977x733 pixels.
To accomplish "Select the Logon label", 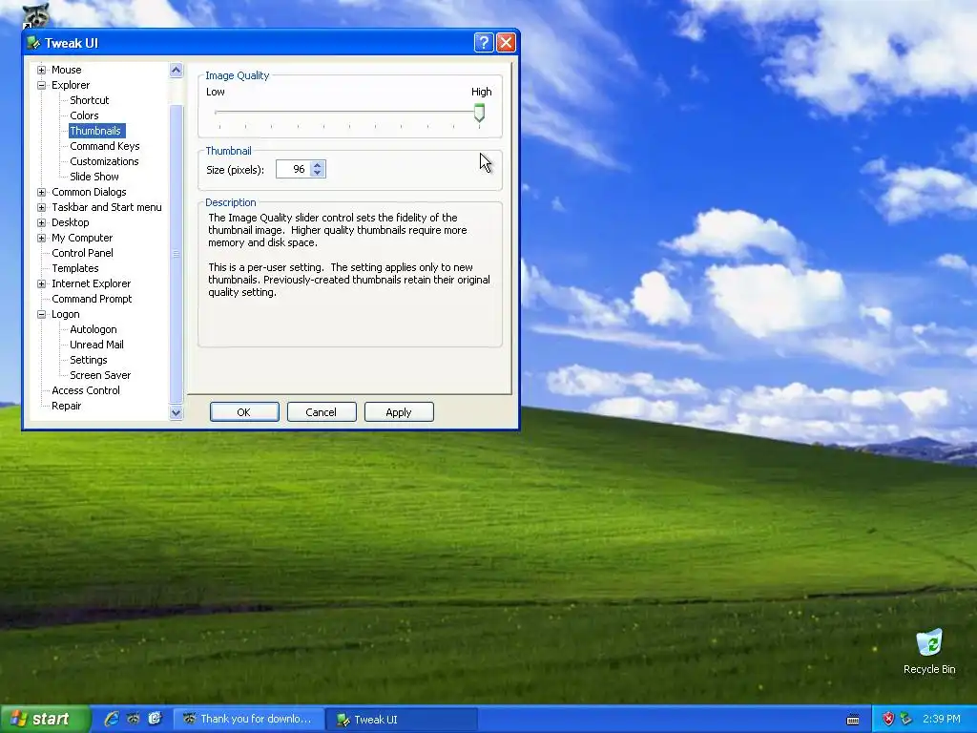I will point(66,314).
